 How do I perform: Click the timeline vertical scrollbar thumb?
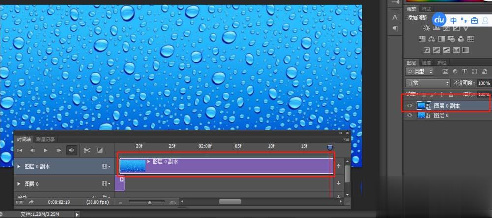pos(347,173)
